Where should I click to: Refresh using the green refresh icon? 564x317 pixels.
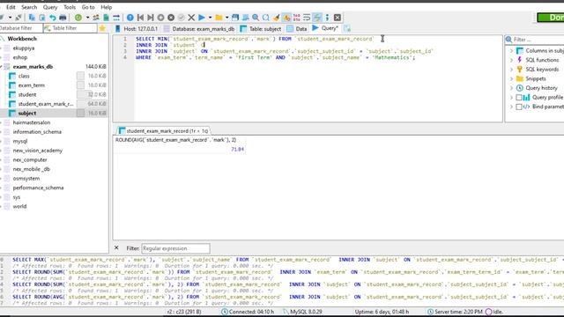(78, 18)
